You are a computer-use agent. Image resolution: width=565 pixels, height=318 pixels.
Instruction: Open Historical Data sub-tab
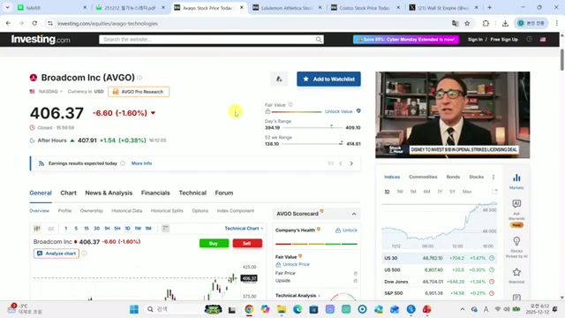coord(127,210)
